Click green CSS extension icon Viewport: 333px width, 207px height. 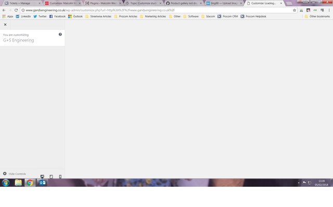pos(315,10)
